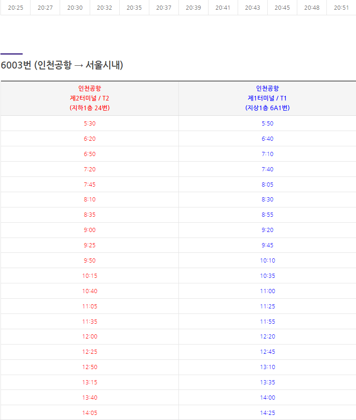Click the 6003번 route heading
The width and height of the screenshot is (356, 420).
[62, 65]
